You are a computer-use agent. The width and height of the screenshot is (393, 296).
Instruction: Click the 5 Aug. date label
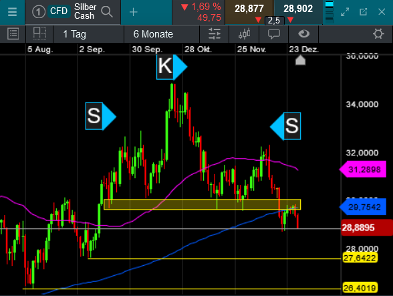pos(40,49)
